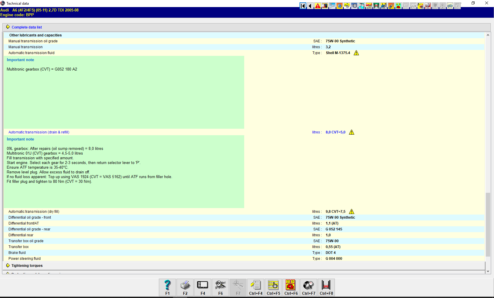Click warning triangle next to Shell M-1375.4
This screenshot has width=494, height=298.
click(x=356, y=53)
